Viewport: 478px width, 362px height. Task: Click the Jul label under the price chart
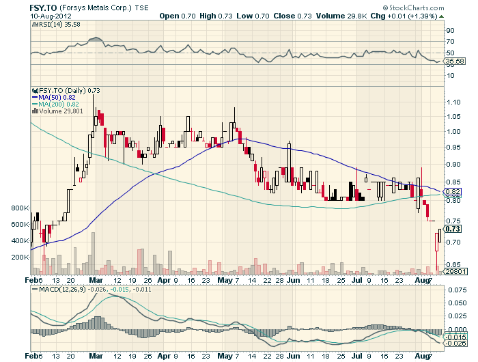[357, 280]
